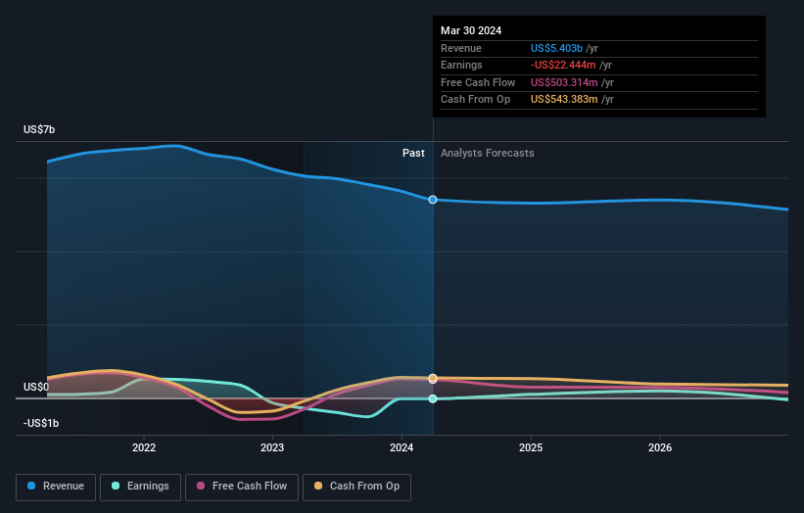The image size is (804, 513).
Task: Toggle the Revenue legend button
Action: (56, 487)
